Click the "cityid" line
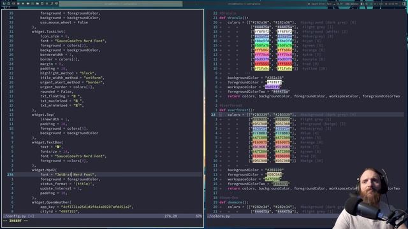Screen dimensions: 408x229 click(59, 211)
